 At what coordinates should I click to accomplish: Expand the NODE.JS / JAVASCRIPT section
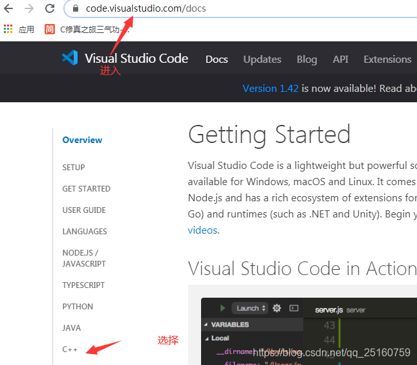pos(84,258)
